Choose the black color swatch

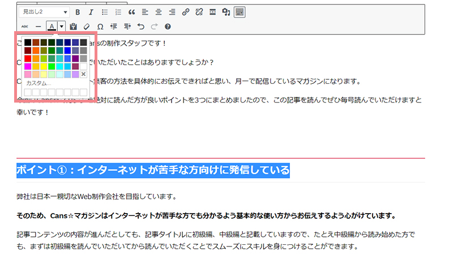click(x=28, y=42)
